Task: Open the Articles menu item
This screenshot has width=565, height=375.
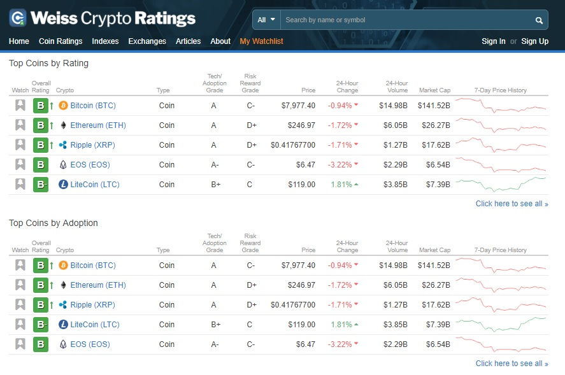Action: [188, 41]
